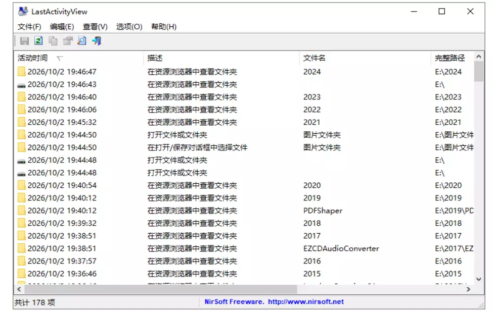493x311 pixels.
Task: Sort by the 描述 column header
Action: tap(221, 58)
